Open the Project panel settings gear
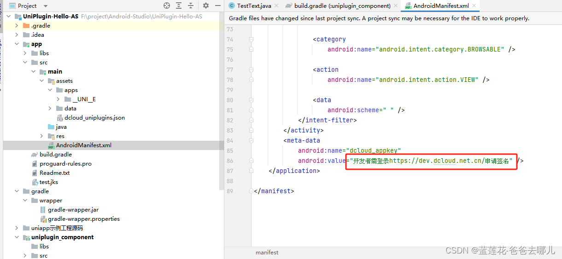This screenshot has width=562, height=259. pos(206,6)
